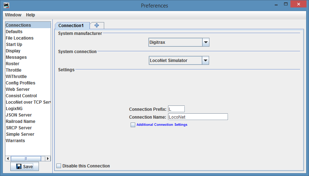Click the Save button with floppy disk icon
The height and width of the screenshot is (176, 309).
(24, 166)
